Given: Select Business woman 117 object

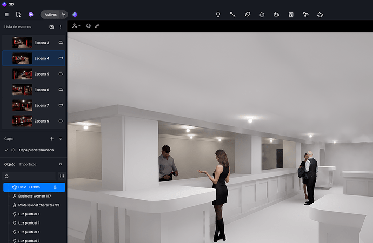Looking at the screenshot, I should [x=35, y=196].
